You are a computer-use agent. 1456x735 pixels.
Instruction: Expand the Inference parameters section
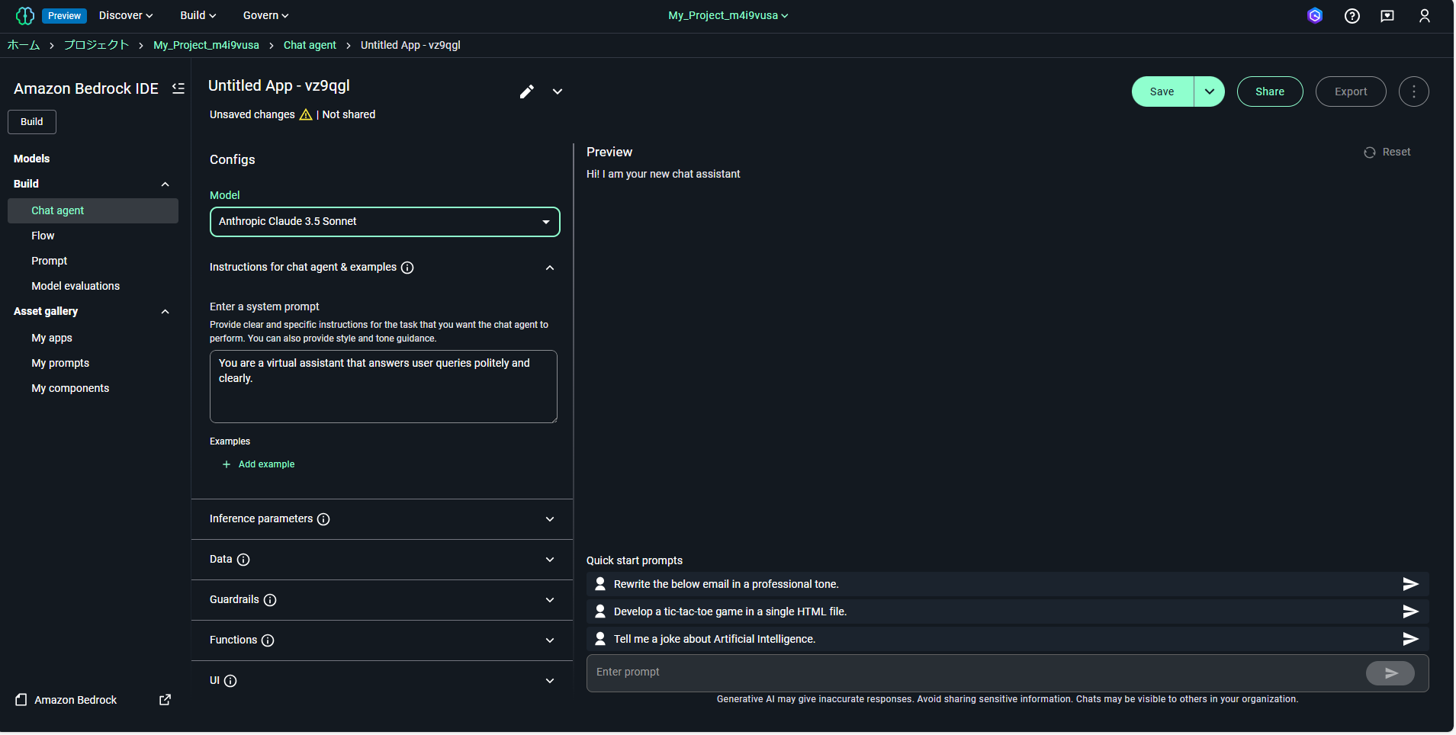coord(550,519)
